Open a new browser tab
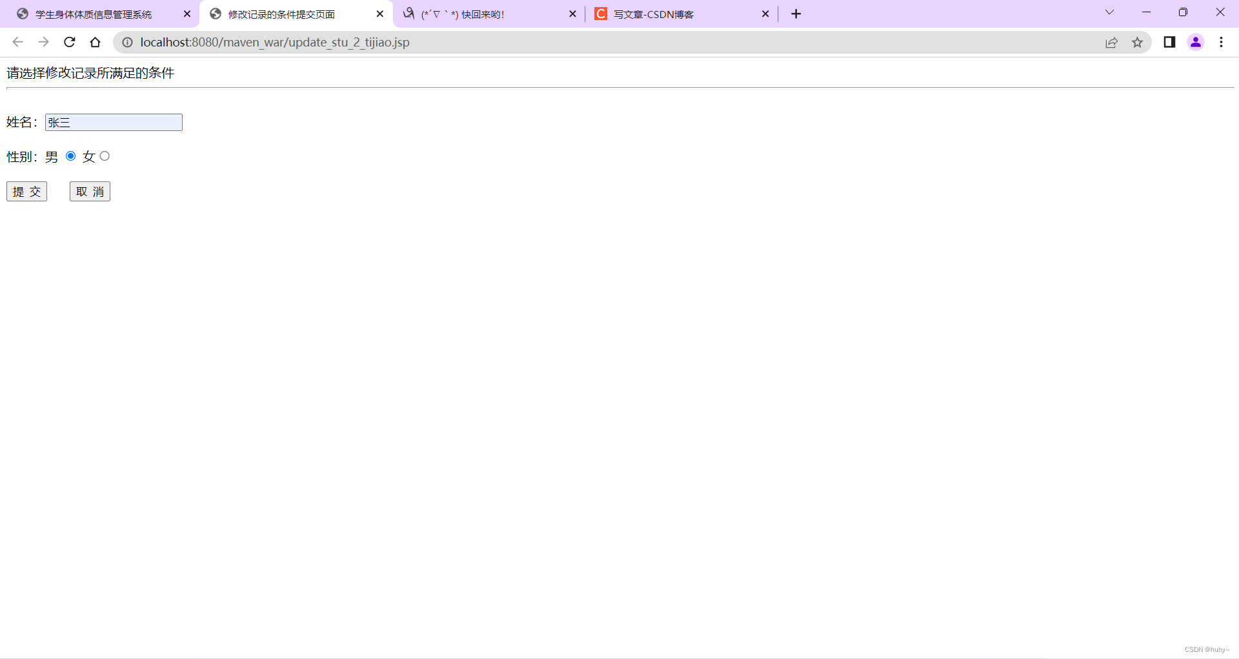Viewport: 1239px width, 659px height. click(796, 14)
